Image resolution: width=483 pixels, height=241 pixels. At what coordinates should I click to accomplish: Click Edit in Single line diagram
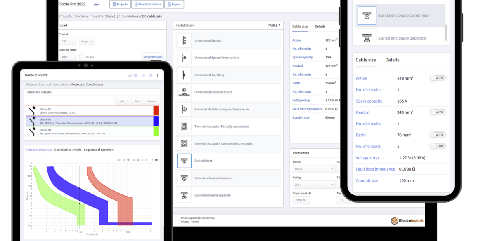coord(137,101)
